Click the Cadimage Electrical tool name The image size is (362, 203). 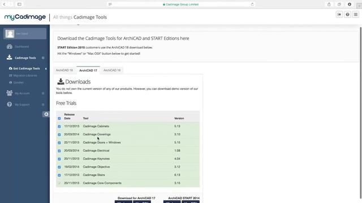pos(96,151)
